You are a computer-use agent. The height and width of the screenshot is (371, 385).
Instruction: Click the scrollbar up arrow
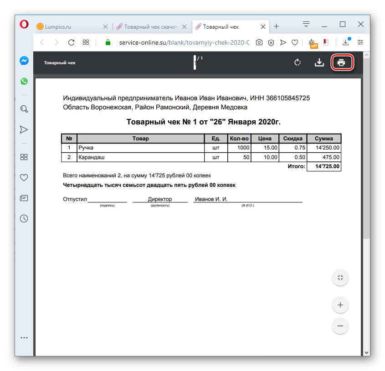tap(366, 55)
